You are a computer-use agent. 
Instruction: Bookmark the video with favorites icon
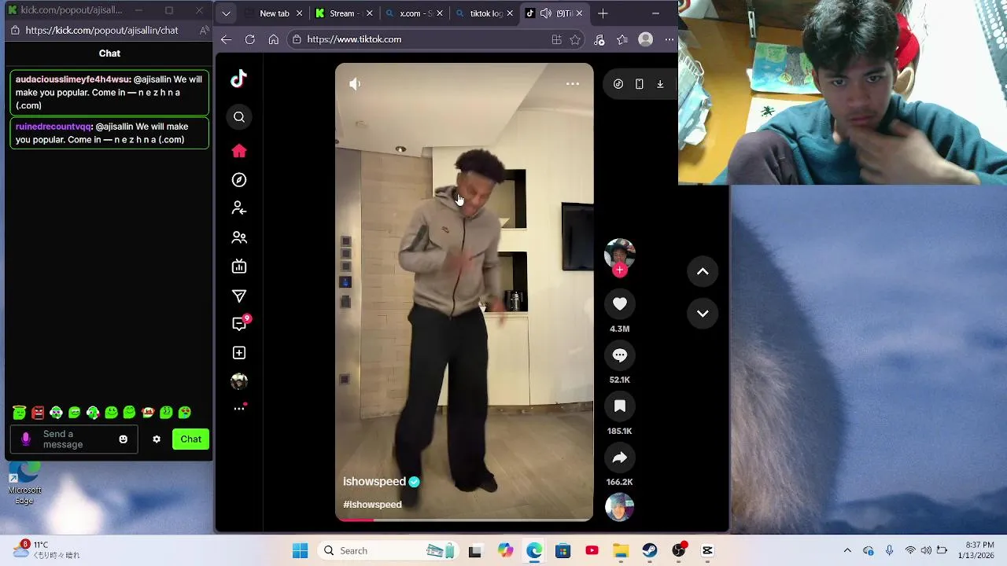point(620,406)
